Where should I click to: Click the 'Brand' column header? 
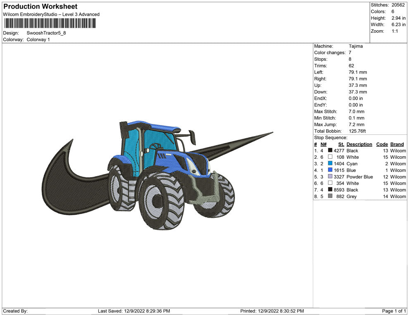tap(397, 144)
